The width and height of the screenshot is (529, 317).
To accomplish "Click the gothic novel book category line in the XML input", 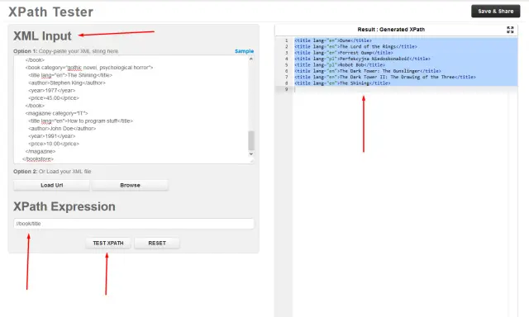I will coord(89,68).
